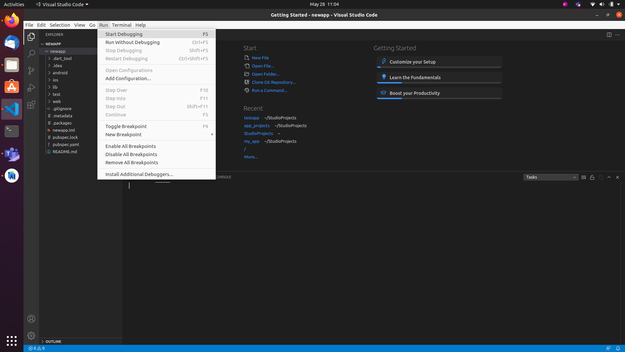
Task: Open Source Control view icon
Action: [x=31, y=71]
